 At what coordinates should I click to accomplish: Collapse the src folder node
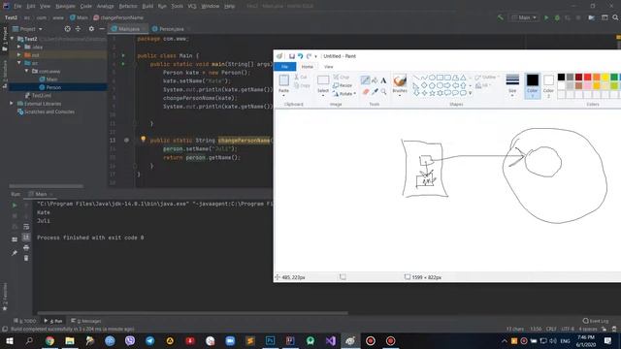point(19,63)
